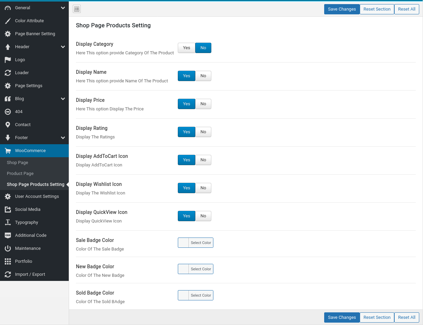Open the Portfolio section
Image resolution: width=423 pixels, height=325 pixels.
coord(34,261)
